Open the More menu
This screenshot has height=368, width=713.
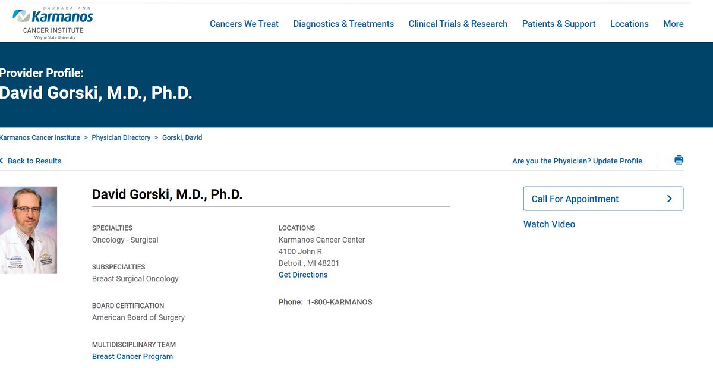tap(673, 24)
